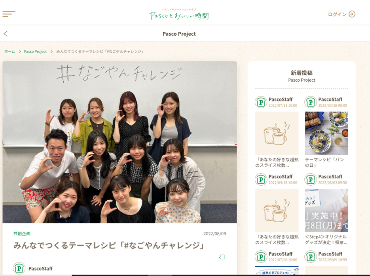The width and height of the screenshot is (370, 276).
Task: Open post <Step4>オリジナルグッズが決定
Action: pos(326,240)
